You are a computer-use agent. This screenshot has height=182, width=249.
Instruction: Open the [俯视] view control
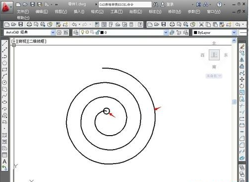[x=22, y=41]
